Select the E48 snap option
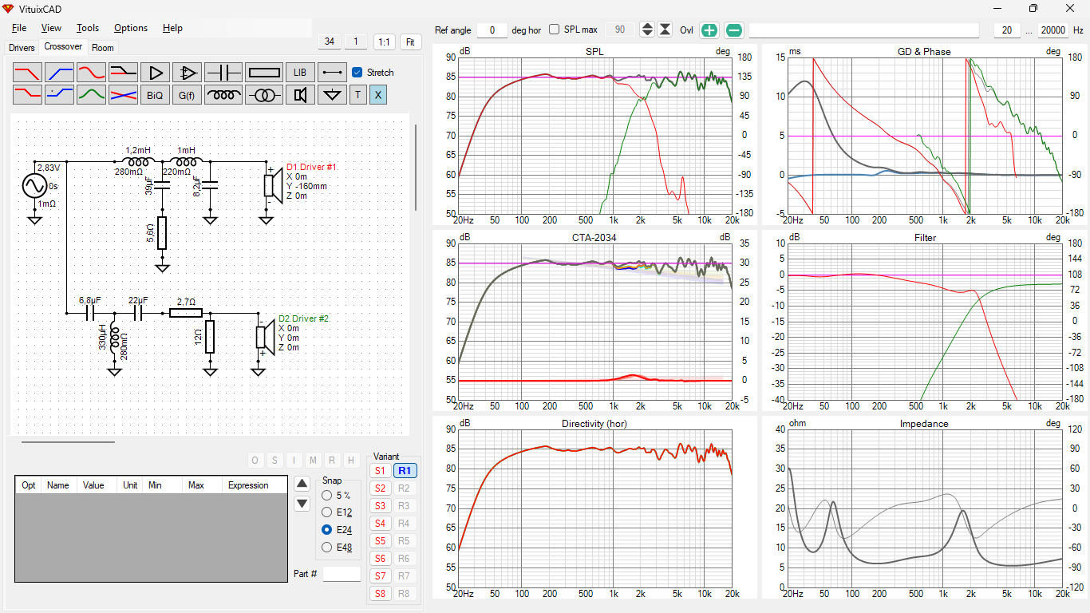Viewport: 1090px width, 613px height. coord(326,548)
